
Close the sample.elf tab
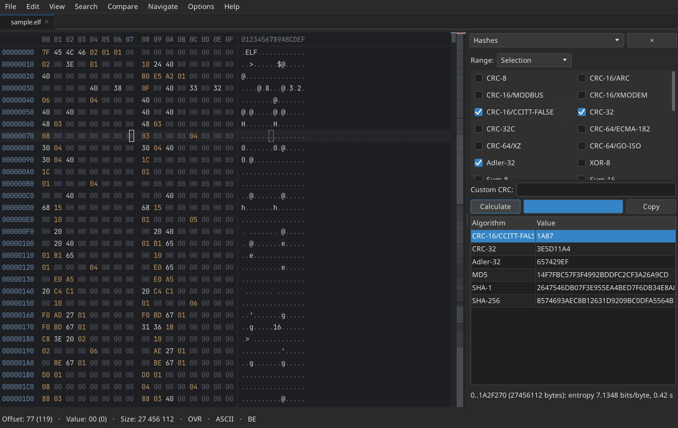tap(46, 22)
